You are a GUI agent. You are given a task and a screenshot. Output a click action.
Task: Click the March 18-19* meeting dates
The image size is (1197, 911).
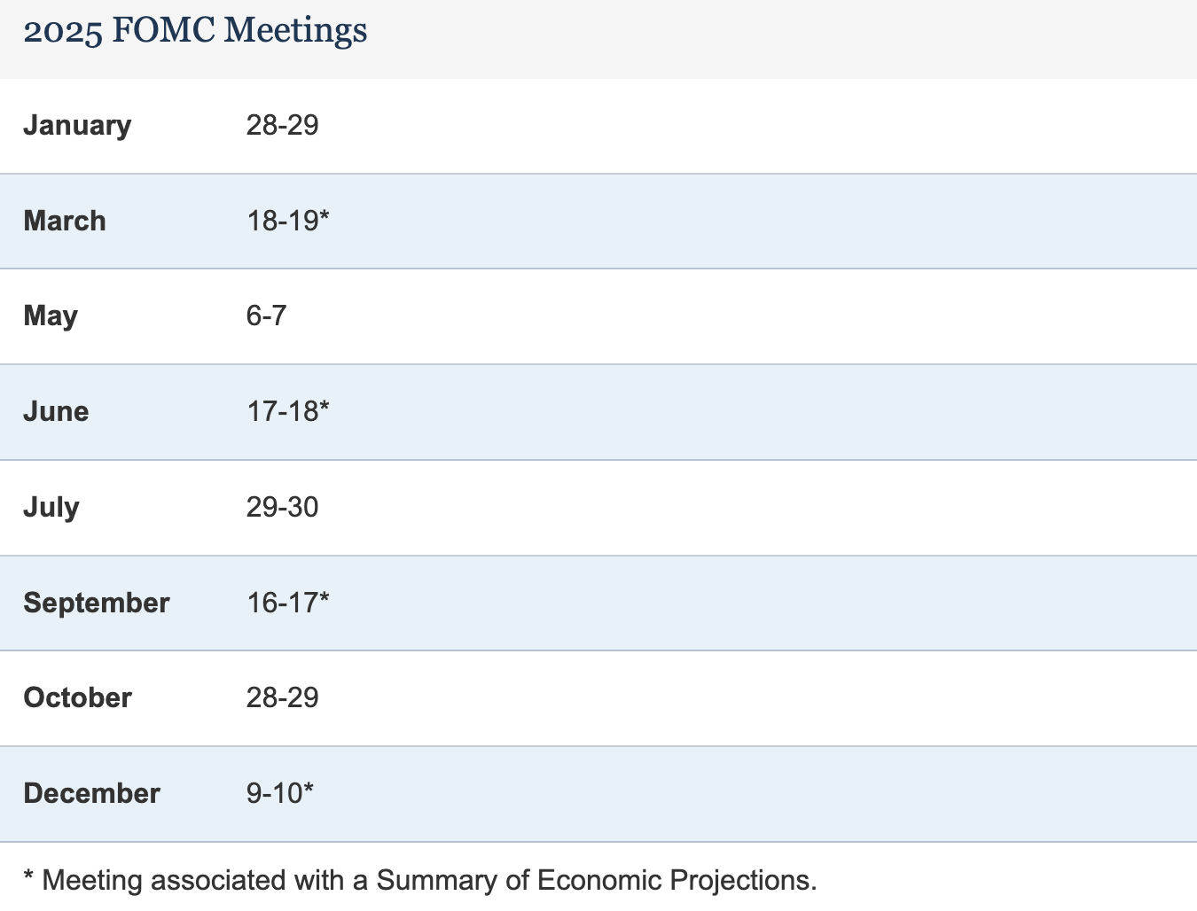pyautogui.click(x=287, y=221)
